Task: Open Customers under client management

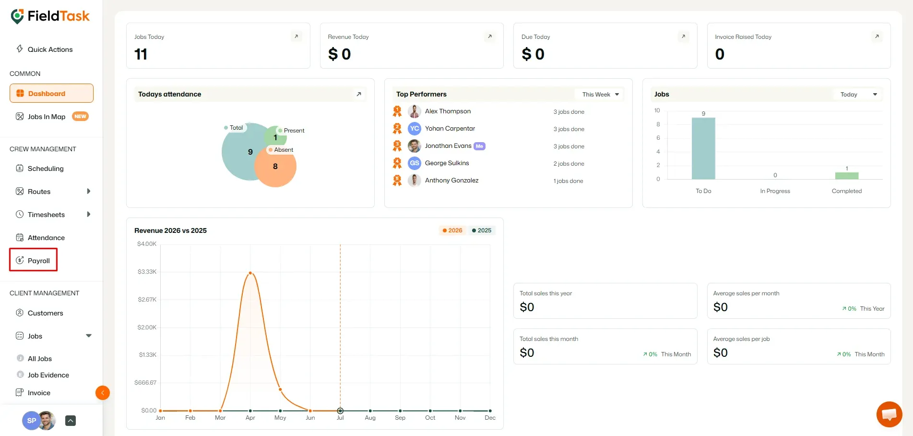Action: tap(45, 313)
